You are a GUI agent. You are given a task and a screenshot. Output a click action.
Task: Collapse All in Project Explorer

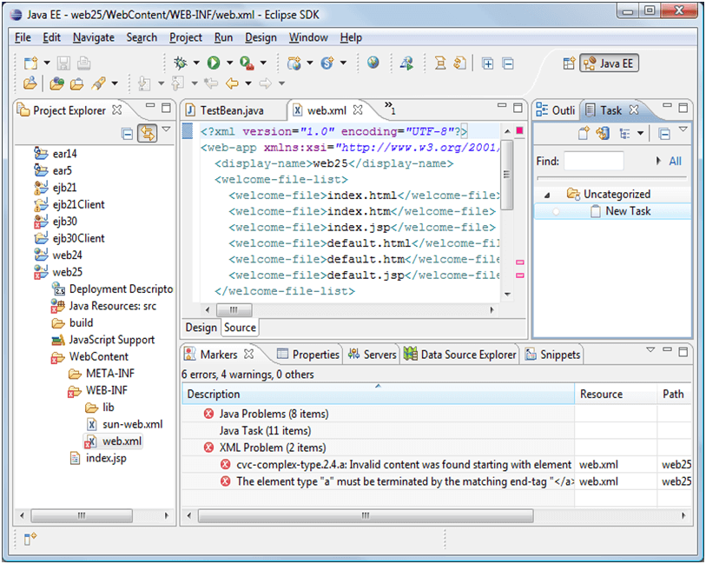pos(127,134)
